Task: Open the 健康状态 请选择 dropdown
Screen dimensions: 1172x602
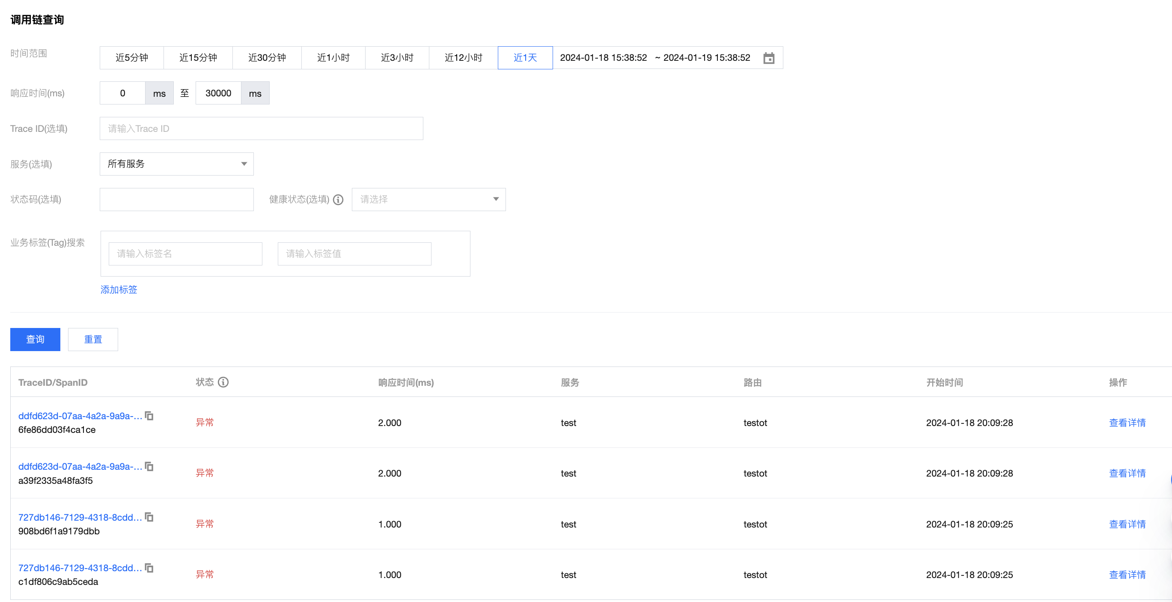Action: click(x=428, y=199)
